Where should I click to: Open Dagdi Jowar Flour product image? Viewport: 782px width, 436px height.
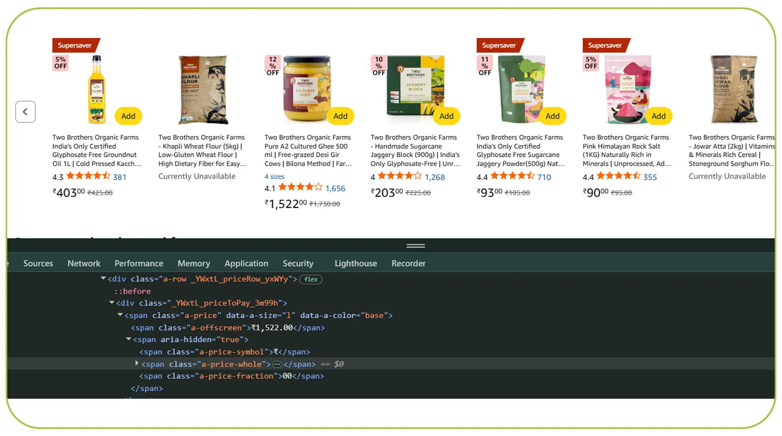pos(734,89)
